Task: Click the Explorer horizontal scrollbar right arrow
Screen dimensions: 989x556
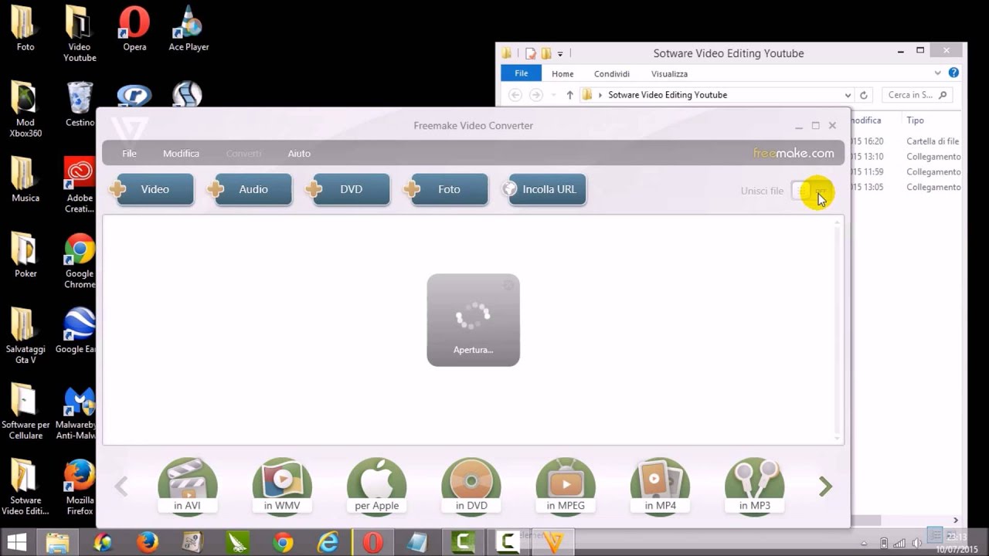Action: click(x=955, y=520)
